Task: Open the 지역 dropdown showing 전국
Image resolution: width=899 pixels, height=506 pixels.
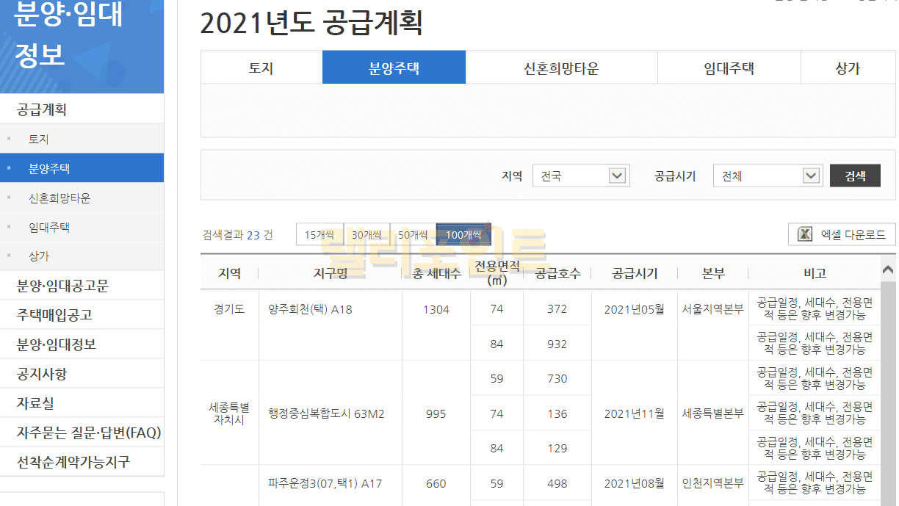Action: pos(581,176)
